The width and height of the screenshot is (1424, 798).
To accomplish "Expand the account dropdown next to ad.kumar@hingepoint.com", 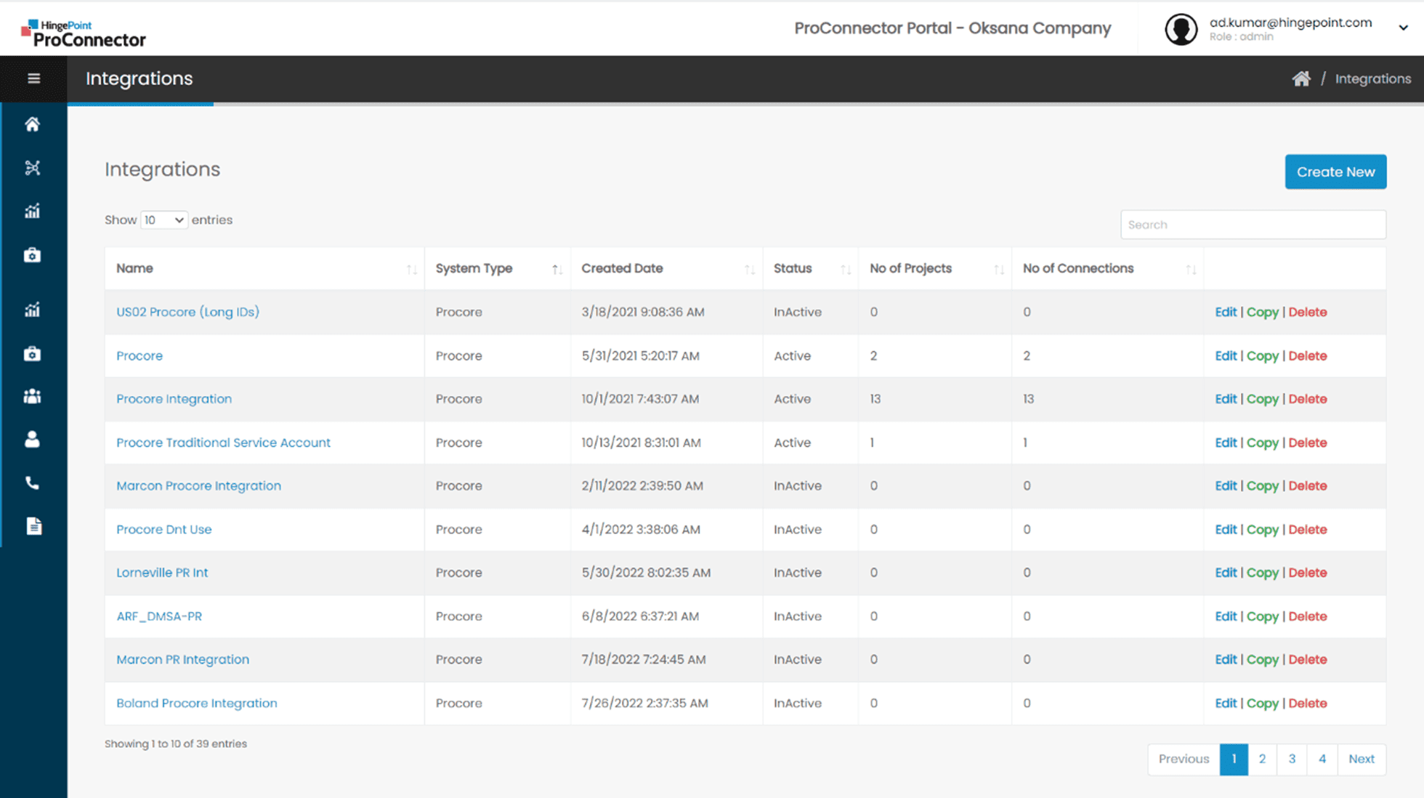I will [x=1402, y=27].
